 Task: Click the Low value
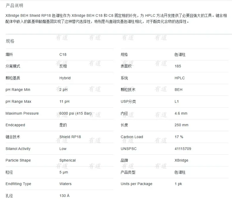tap(63, 149)
